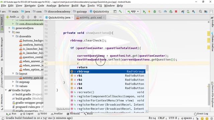This screenshot has width=214, height=120.
Task: Open the Refactor menu
Action: tap(64, 6)
